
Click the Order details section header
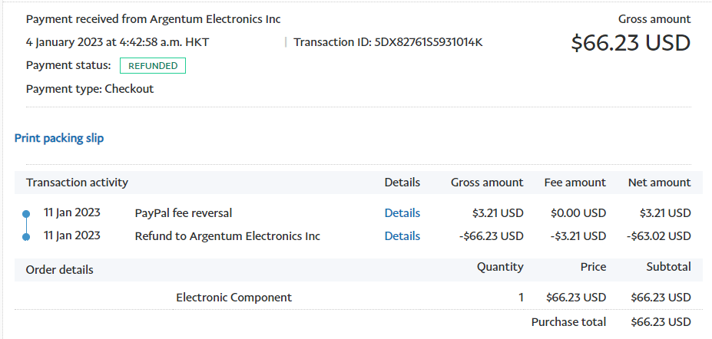click(x=60, y=270)
